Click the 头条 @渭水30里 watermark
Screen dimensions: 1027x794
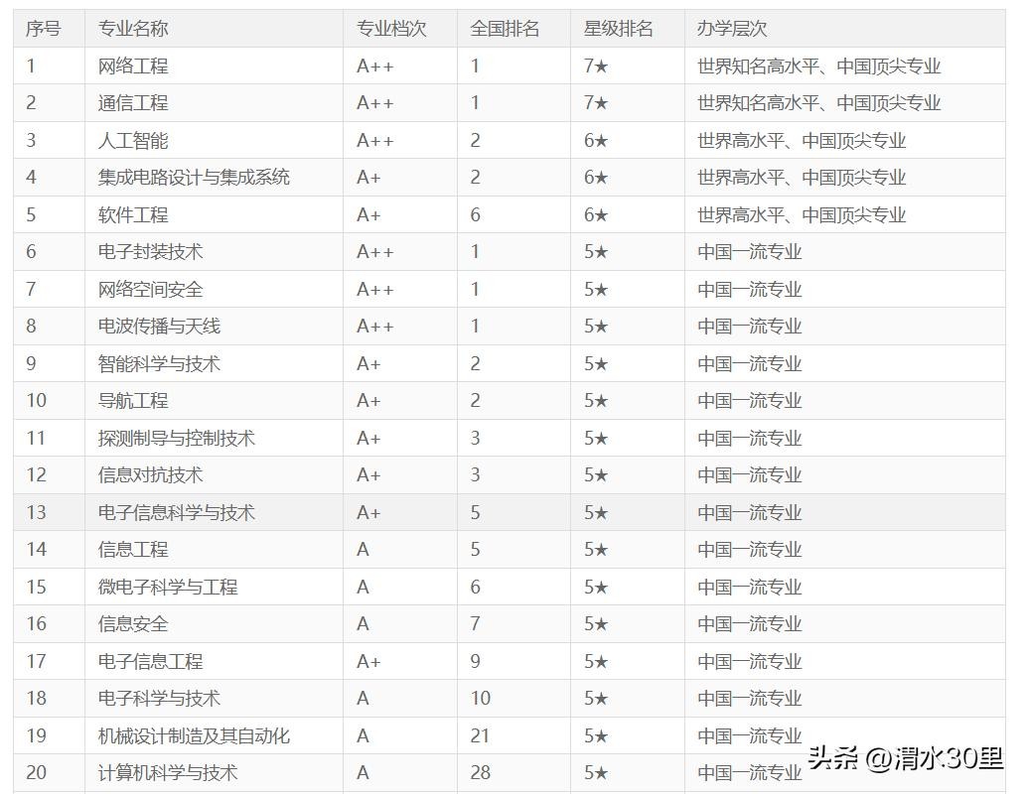pos(905,759)
